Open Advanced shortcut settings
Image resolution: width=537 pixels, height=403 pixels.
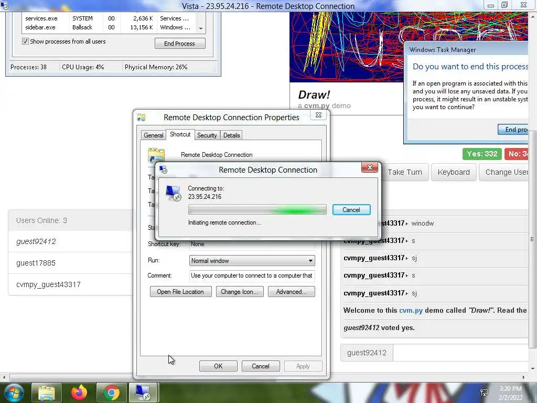coord(292,292)
